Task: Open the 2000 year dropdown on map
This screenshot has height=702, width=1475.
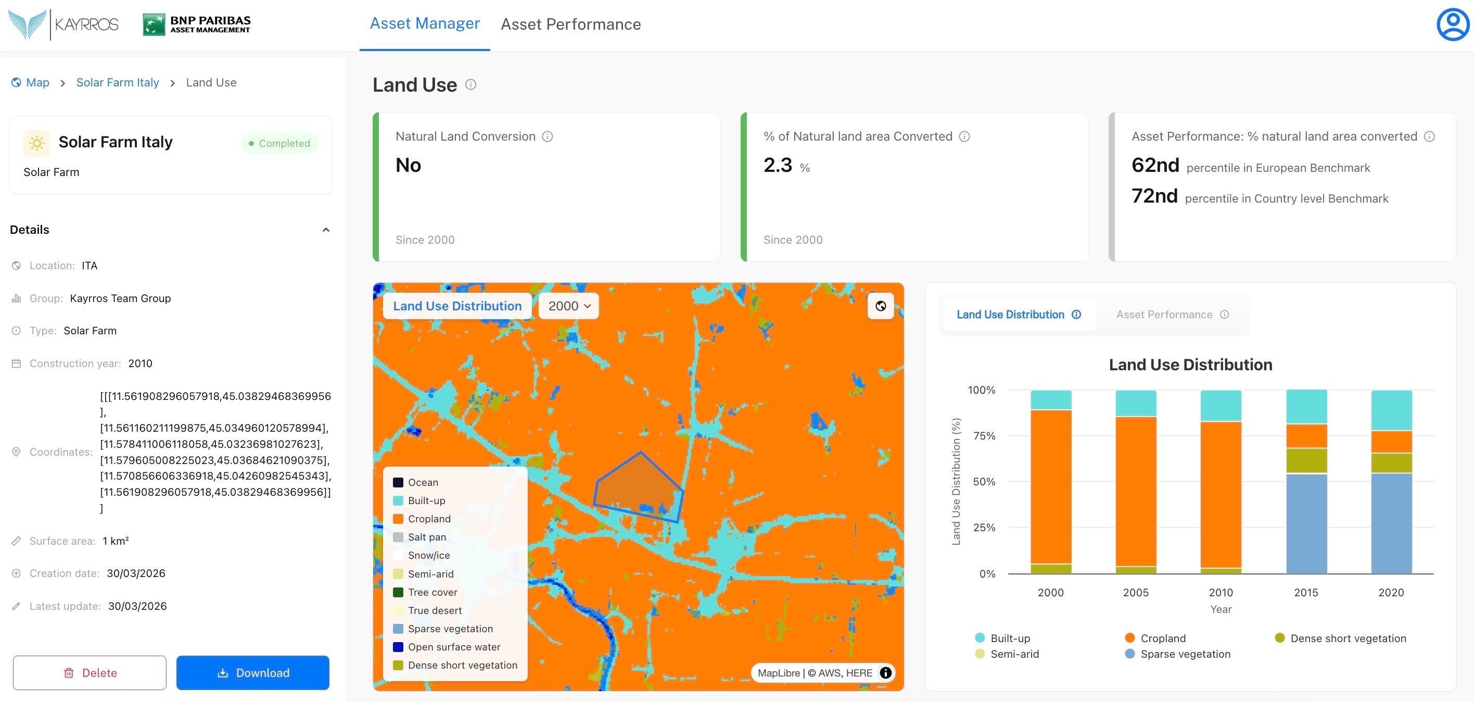Action: click(x=568, y=306)
